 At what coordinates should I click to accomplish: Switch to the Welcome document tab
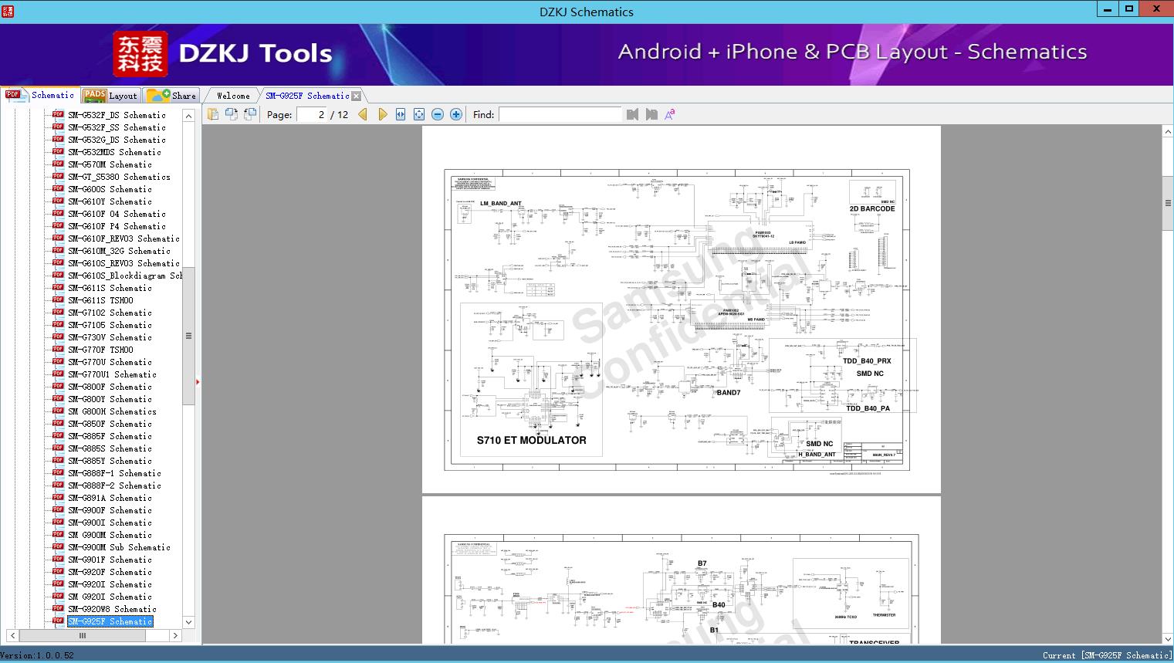tap(233, 96)
